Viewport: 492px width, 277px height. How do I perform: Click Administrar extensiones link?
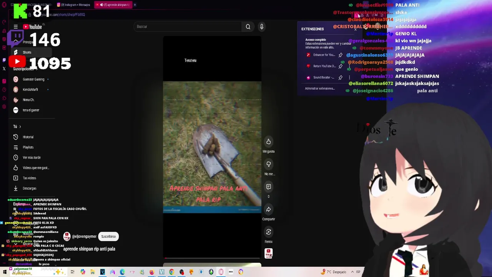point(320,88)
